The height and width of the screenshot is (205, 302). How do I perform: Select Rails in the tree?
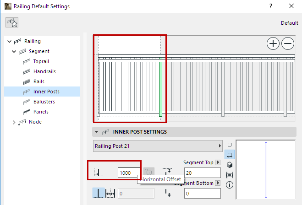(x=38, y=81)
